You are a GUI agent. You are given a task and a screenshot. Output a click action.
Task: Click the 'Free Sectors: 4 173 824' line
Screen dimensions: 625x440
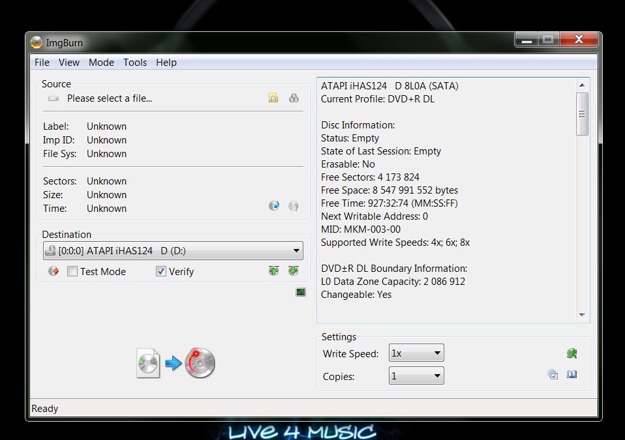pos(370,177)
